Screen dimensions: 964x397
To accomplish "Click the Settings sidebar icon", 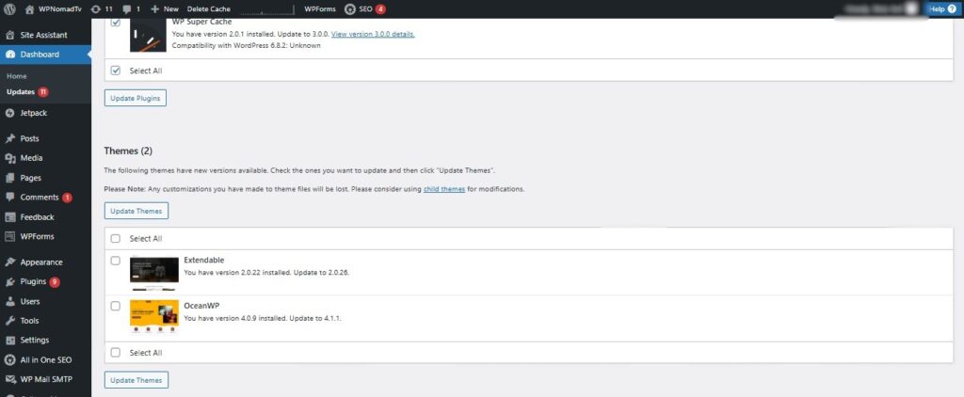I will point(9,340).
